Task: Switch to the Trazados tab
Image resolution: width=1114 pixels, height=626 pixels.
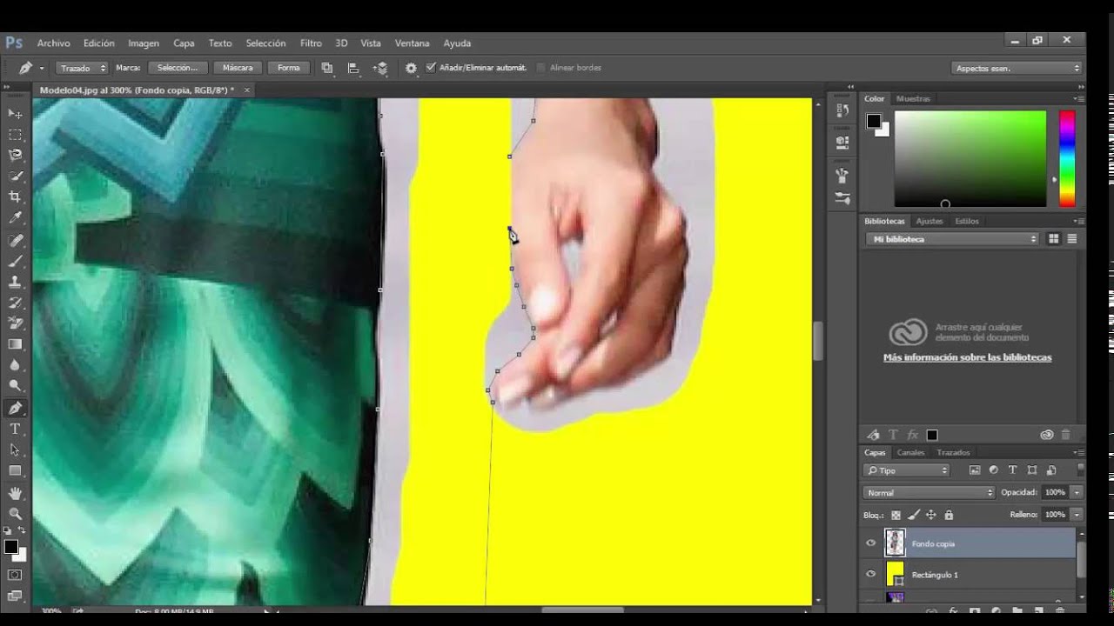Action: [x=953, y=453]
